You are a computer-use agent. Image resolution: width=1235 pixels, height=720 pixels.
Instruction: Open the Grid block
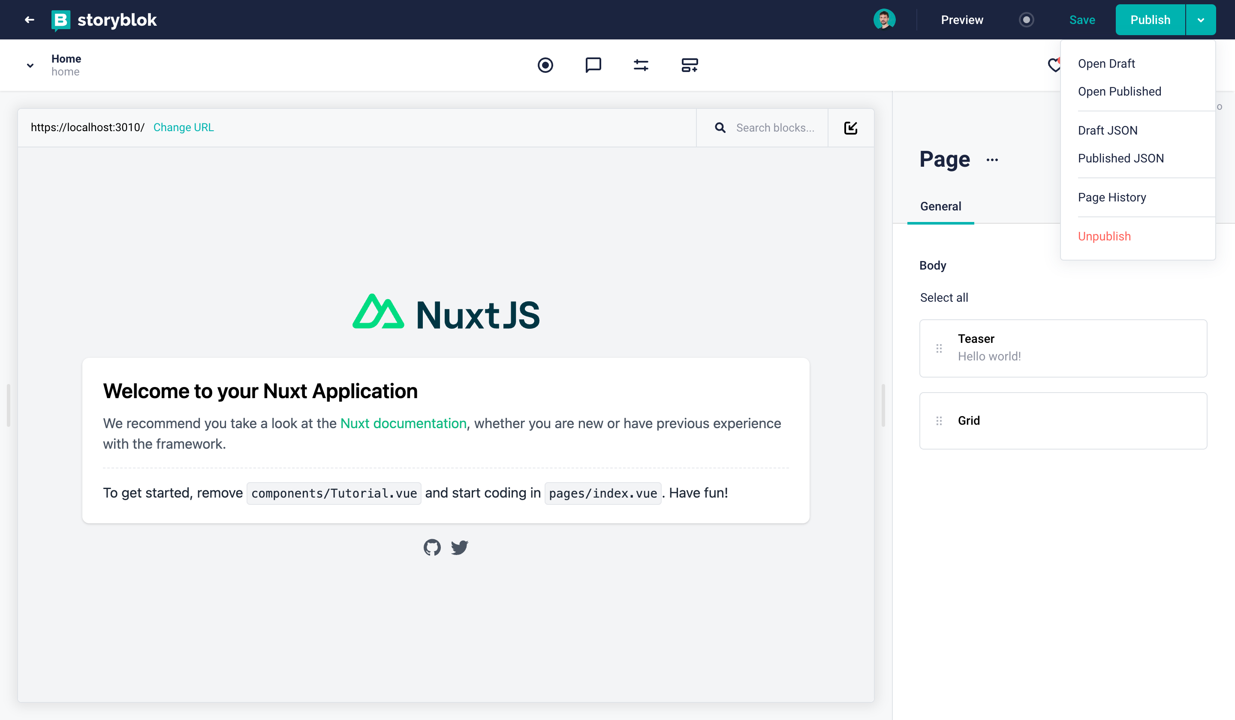1063,421
